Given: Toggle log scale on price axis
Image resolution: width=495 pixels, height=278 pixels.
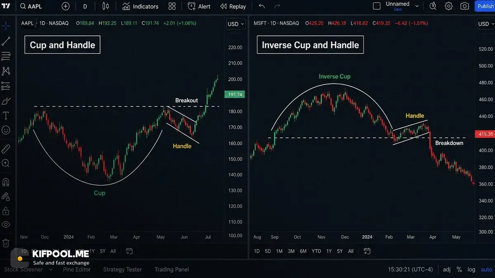Looking at the screenshot, I should [471, 269].
